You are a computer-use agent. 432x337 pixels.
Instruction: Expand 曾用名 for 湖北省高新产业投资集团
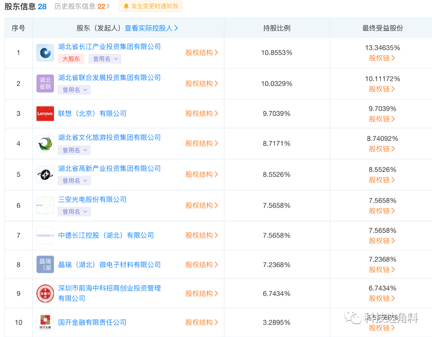click(74, 181)
